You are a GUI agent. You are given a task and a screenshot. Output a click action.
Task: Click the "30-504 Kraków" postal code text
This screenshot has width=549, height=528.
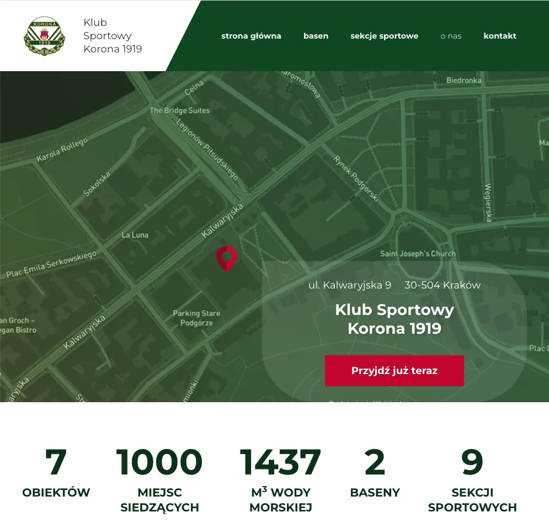(x=443, y=285)
